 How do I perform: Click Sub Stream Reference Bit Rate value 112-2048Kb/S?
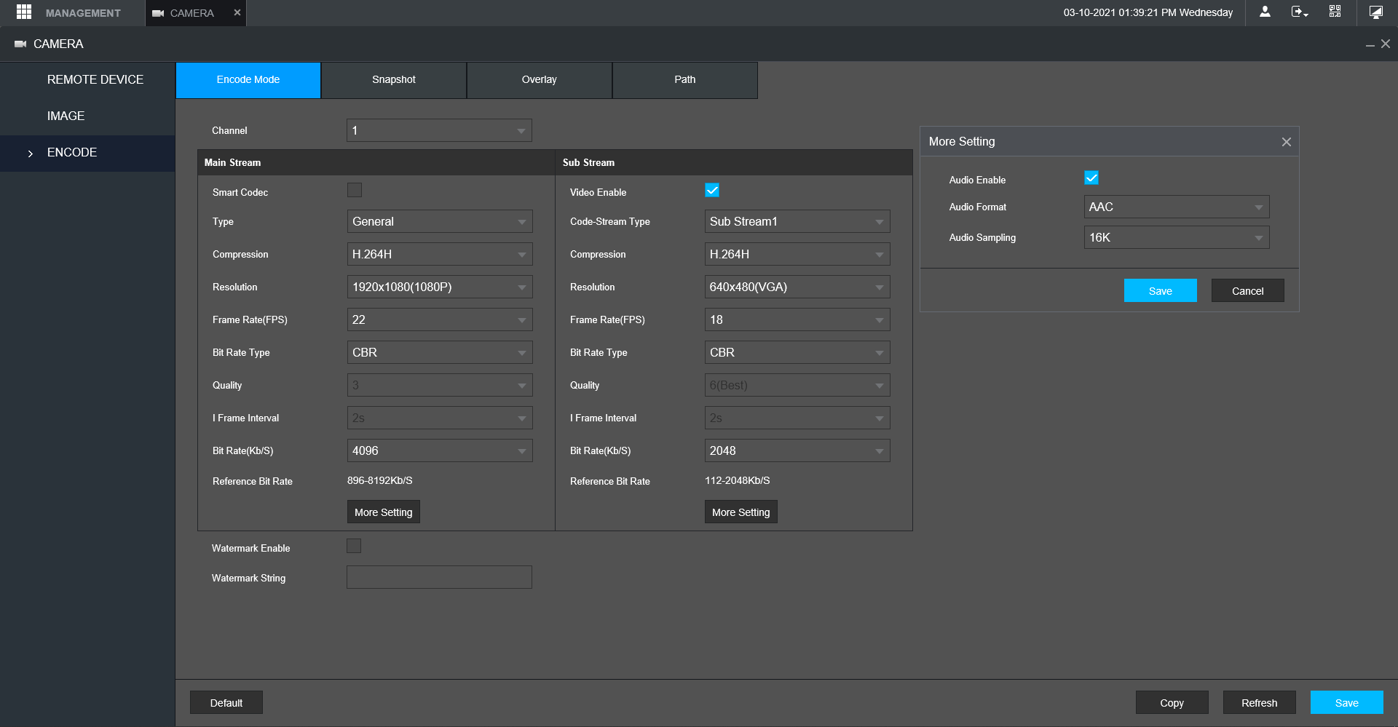tap(738, 481)
